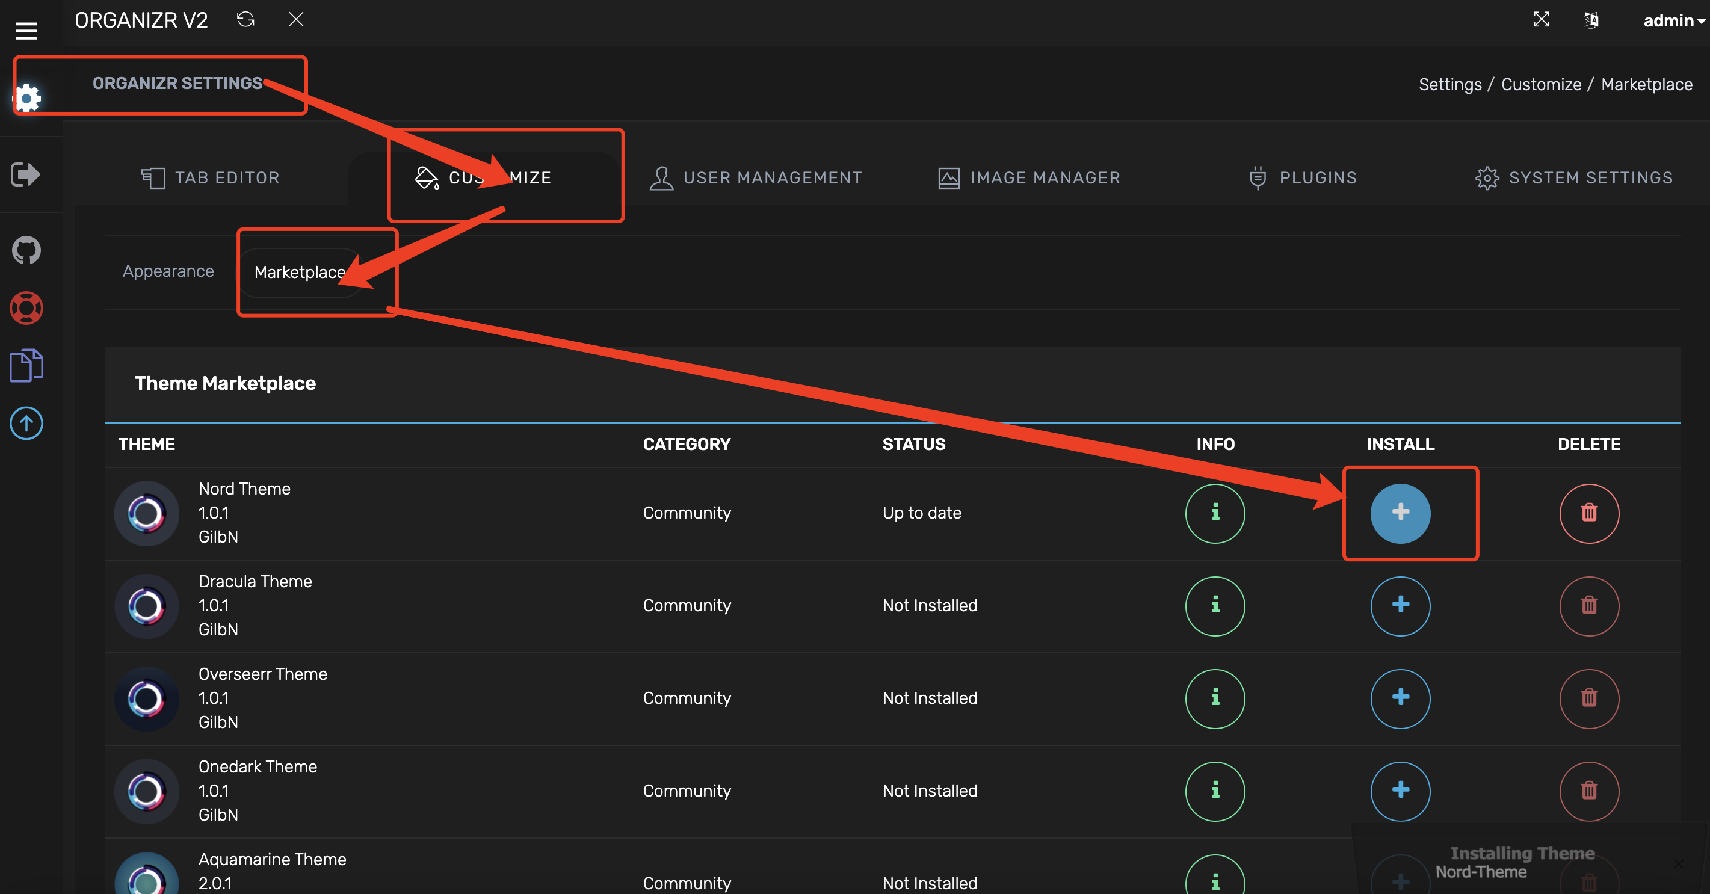Delete the Nord Theme
Viewport: 1710px width, 894px height.
(x=1588, y=513)
